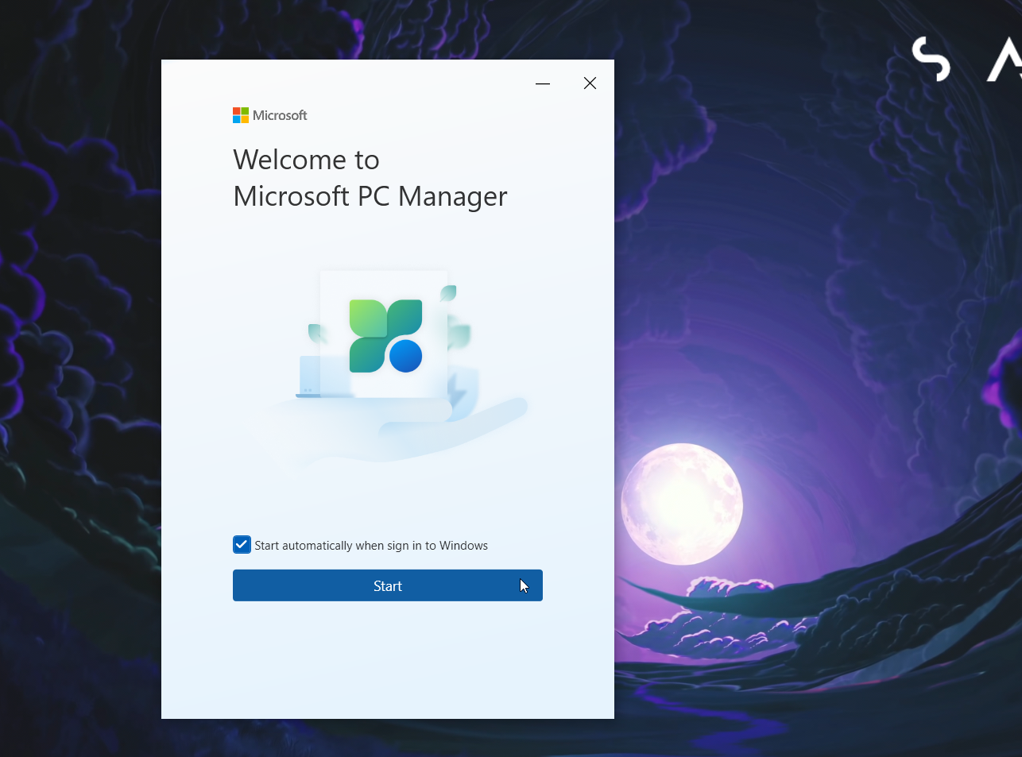Uncheck Start automatically when sign in checkbox
This screenshot has width=1022, height=757.
click(x=242, y=545)
